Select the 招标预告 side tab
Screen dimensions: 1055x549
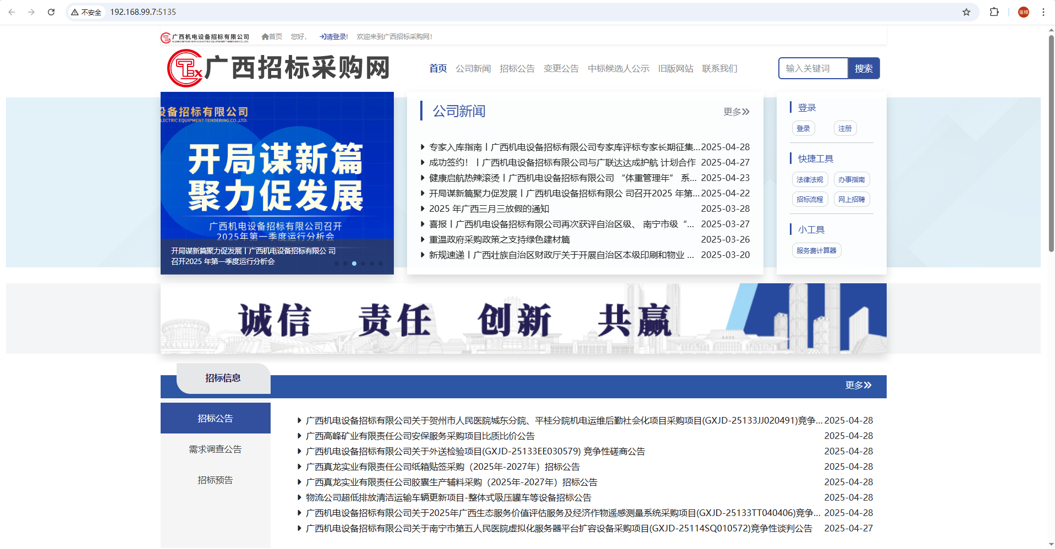pyautogui.click(x=216, y=480)
